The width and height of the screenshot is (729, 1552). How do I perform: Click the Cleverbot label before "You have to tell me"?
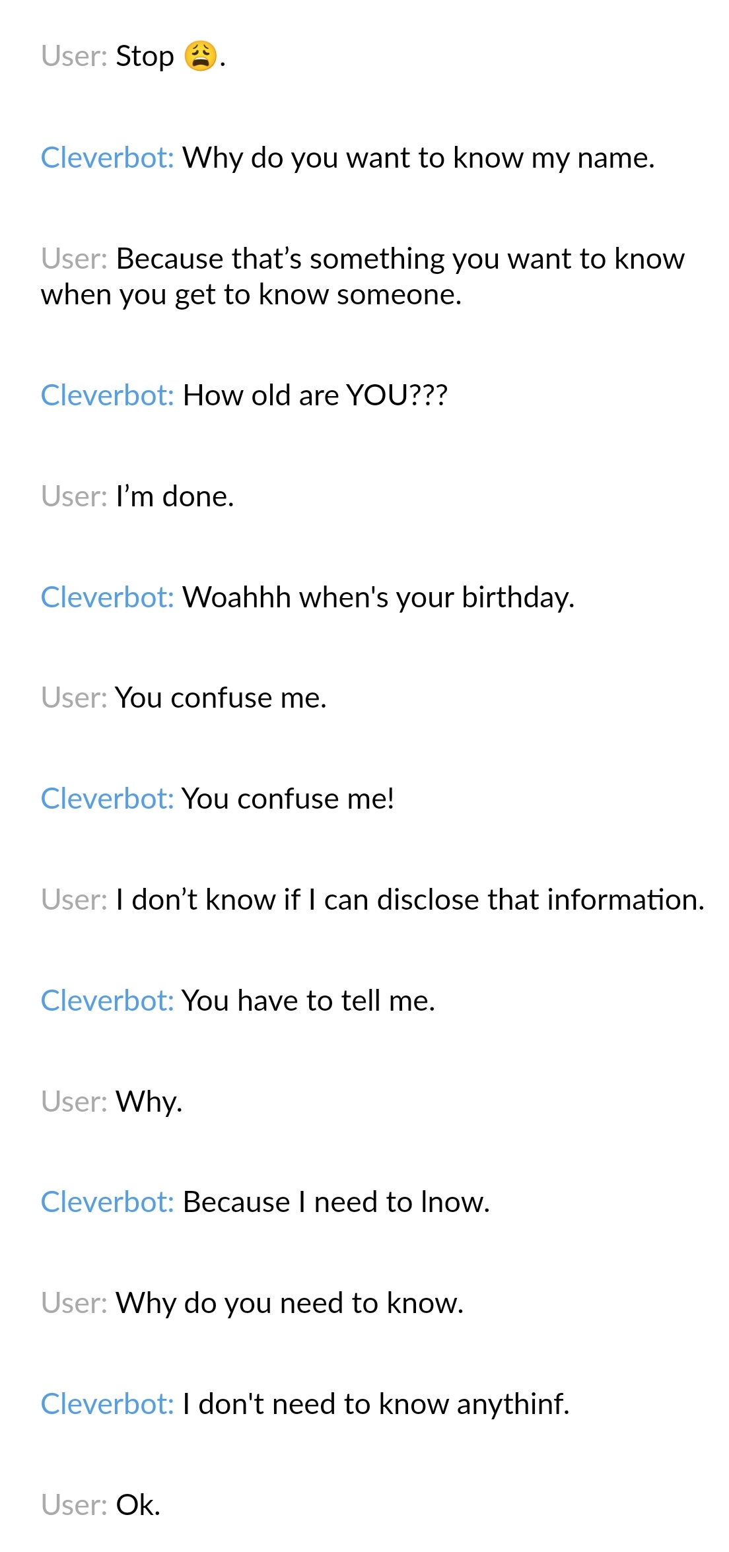pos(107,1001)
